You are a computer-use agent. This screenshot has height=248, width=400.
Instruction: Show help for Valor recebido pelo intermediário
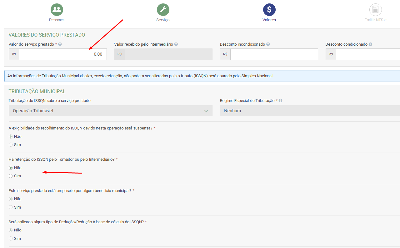[176, 44]
